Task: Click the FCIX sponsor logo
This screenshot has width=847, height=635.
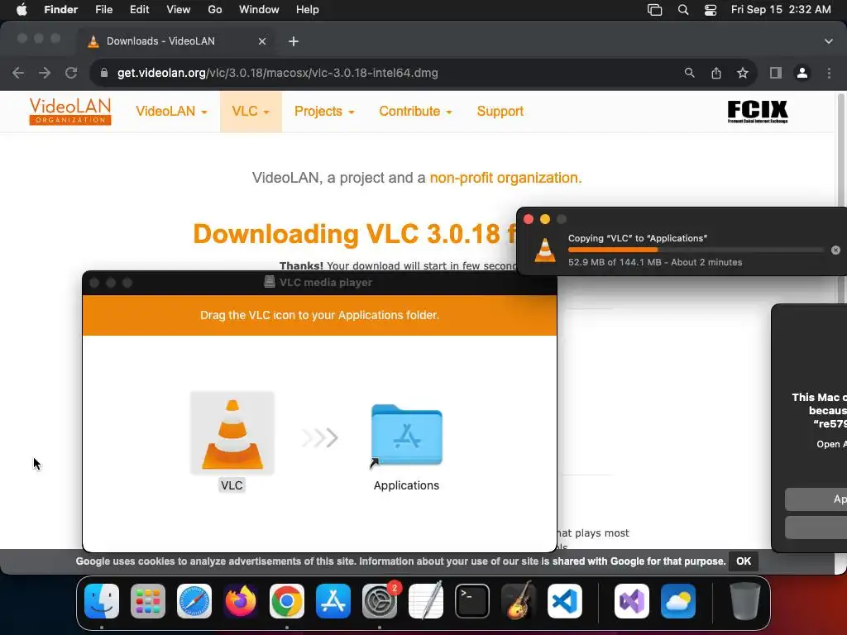Action: [x=758, y=112]
